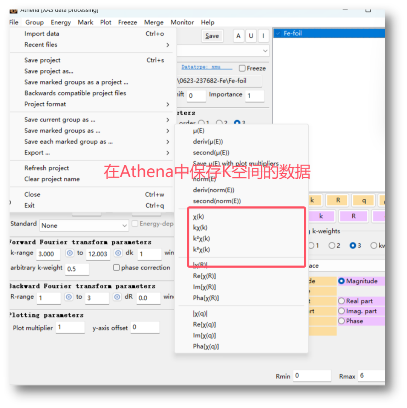
Task: Click the k-range start field 3.000
Action: (48, 254)
